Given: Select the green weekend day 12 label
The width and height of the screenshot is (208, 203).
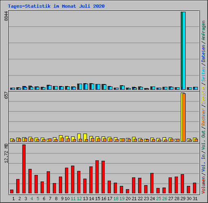Looking at the screenshot, I should pyautogui.click(x=79, y=199).
